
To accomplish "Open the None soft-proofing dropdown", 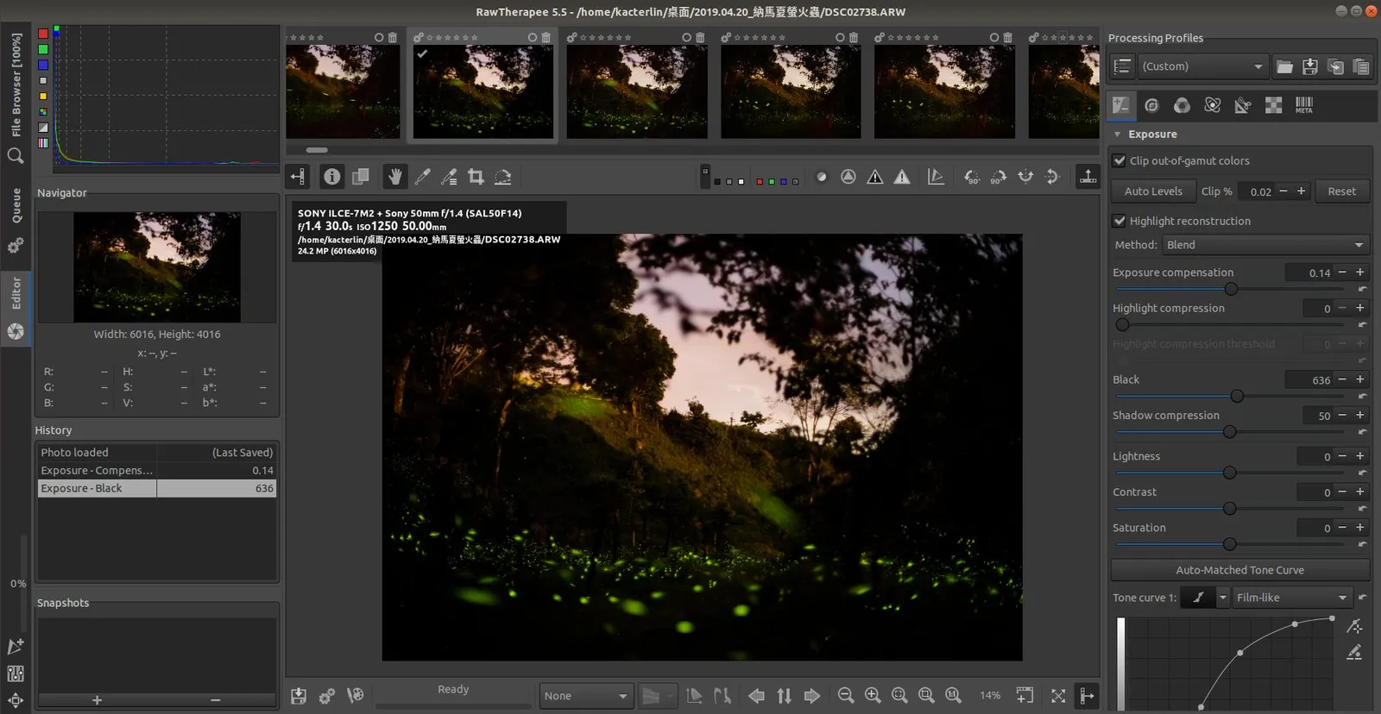I will [x=586, y=696].
